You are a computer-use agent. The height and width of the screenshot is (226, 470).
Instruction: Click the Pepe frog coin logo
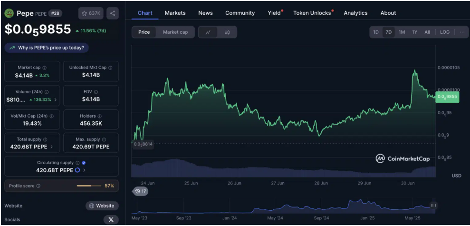coord(10,13)
